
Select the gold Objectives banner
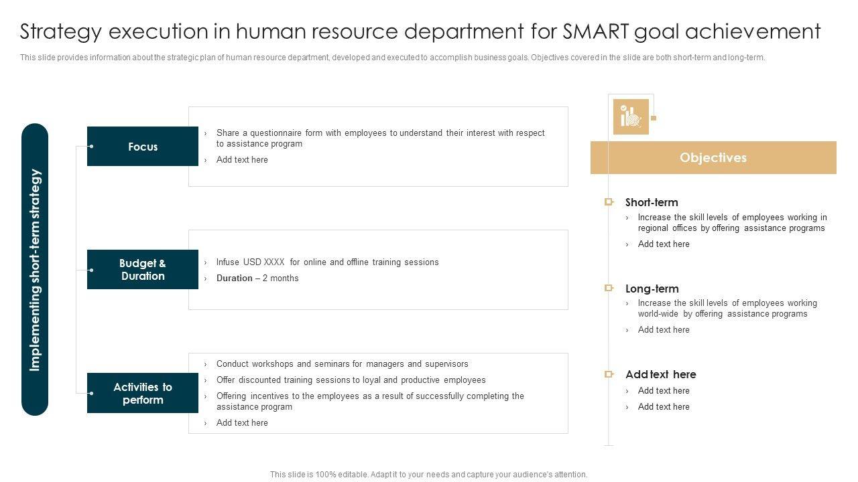[x=713, y=158]
